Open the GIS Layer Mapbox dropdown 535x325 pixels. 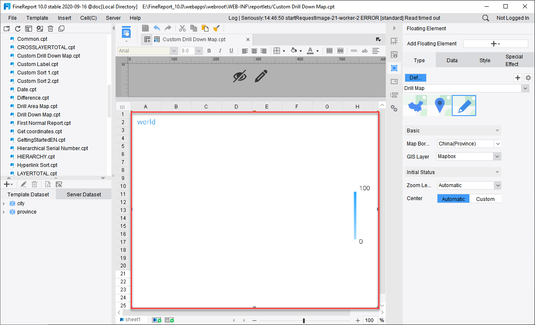click(x=469, y=156)
